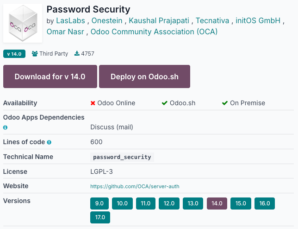The height and width of the screenshot is (229, 298).
Task: Switch to version 9.0
Action: [99, 203]
